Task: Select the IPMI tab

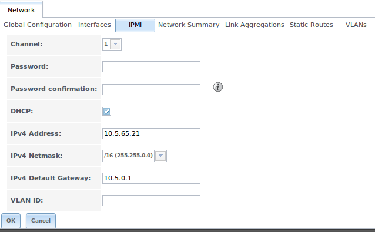Action: [135, 25]
